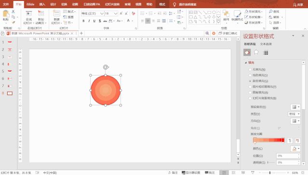
Task: Open Effects pentagon tab in format pane
Action: [256, 52]
